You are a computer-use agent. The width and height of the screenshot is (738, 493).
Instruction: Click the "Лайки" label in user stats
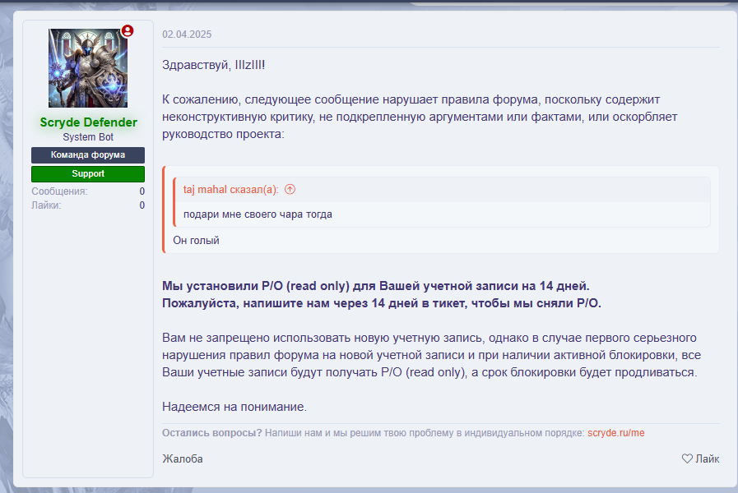pyautogui.click(x=46, y=205)
